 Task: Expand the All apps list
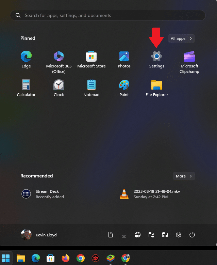tap(181, 38)
